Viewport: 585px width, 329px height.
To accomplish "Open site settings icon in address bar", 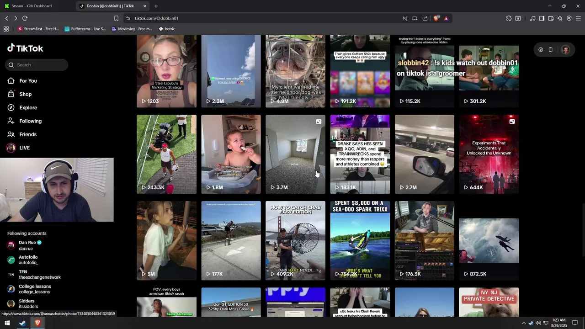I will point(128,18).
